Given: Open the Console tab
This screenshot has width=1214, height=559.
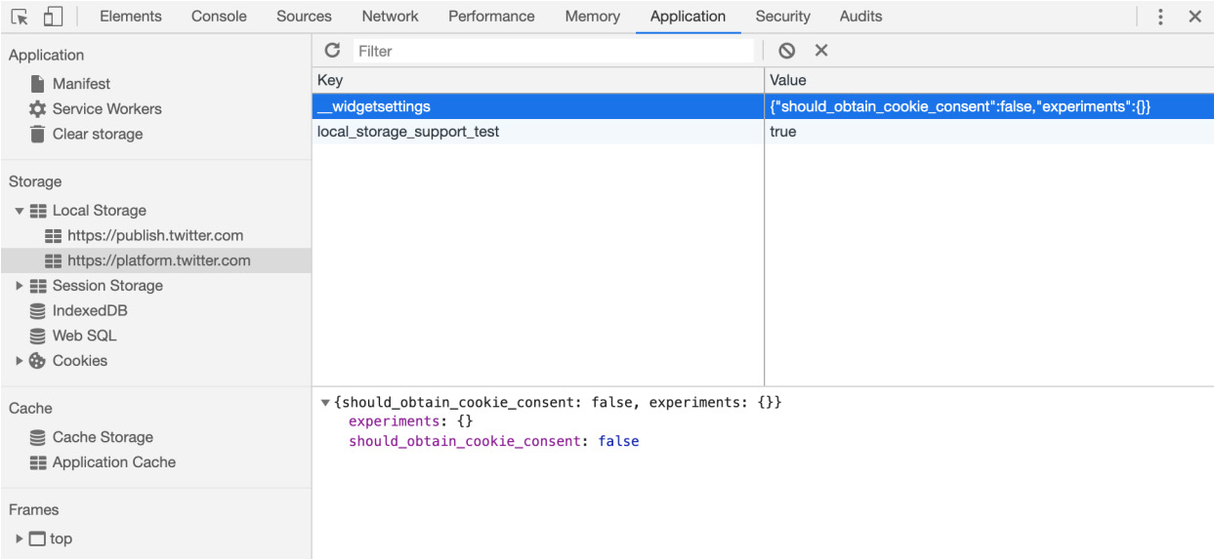Looking at the screenshot, I should pos(219,17).
